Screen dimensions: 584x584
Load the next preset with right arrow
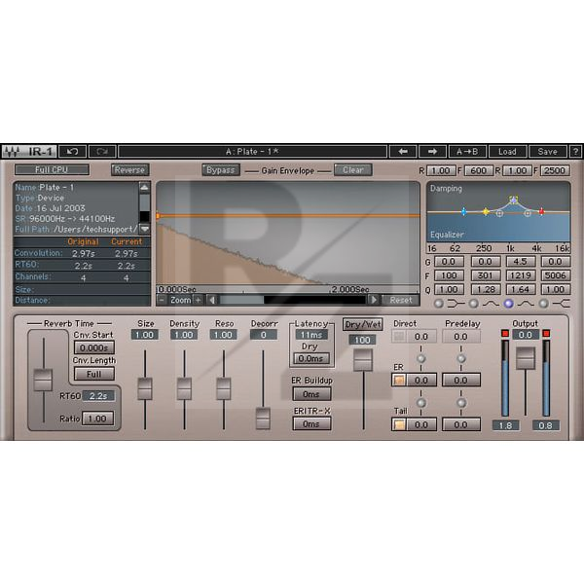[432, 152]
